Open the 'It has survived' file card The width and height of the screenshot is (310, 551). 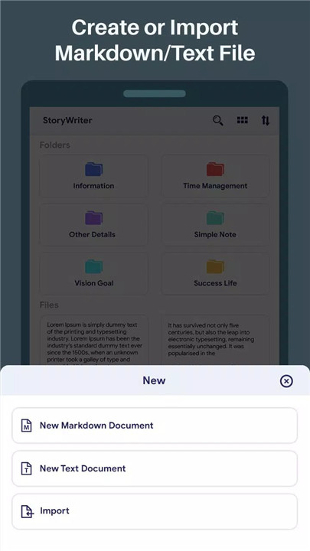click(x=215, y=340)
